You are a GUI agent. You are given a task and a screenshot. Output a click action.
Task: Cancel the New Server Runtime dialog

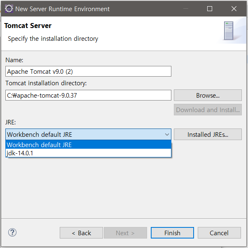click(x=219, y=233)
